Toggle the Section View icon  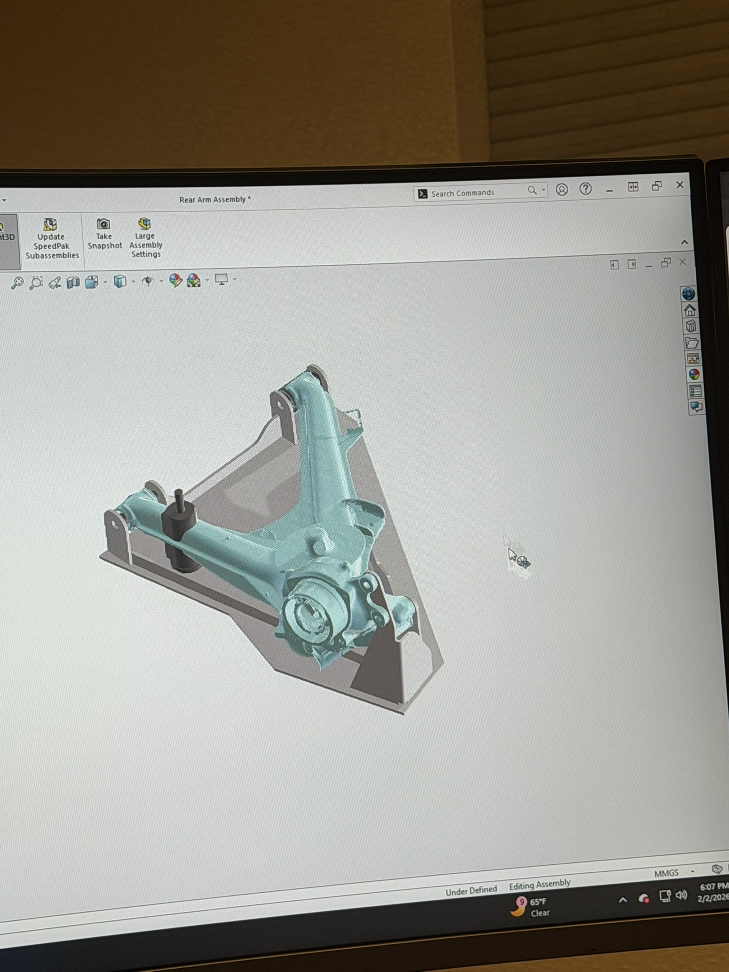click(x=73, y=282)
